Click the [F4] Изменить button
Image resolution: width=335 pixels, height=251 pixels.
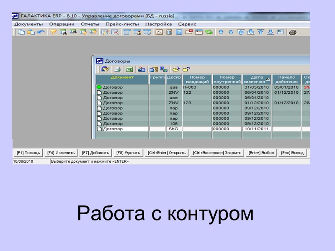61,153
